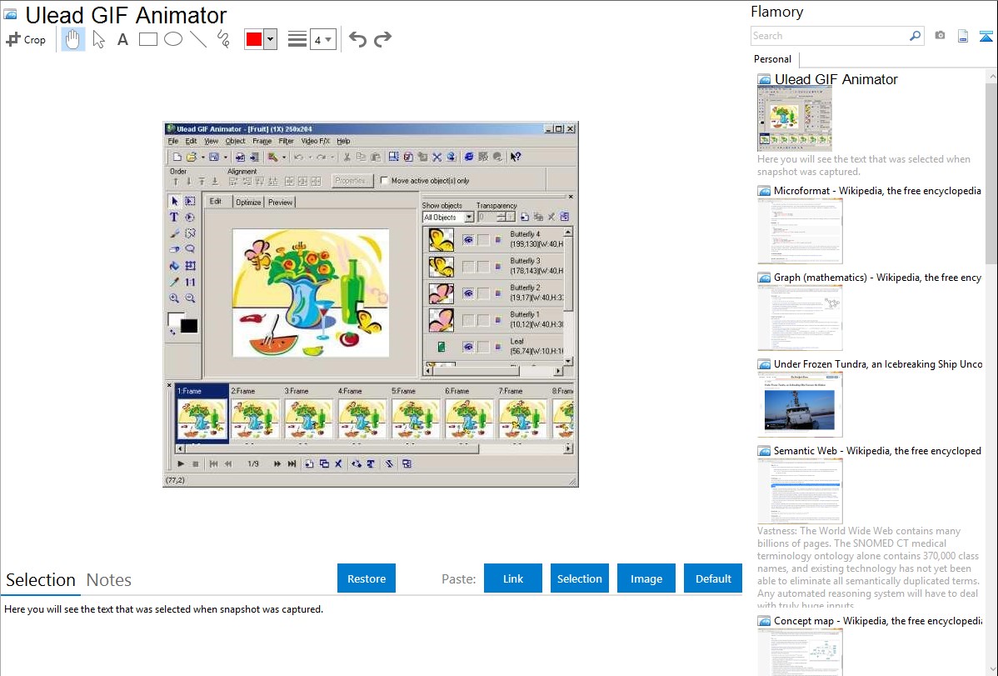Click the actual size 1:1 tool
This screenshot has height=676, width=998.
pyautogui.click(x=190, y=282)
